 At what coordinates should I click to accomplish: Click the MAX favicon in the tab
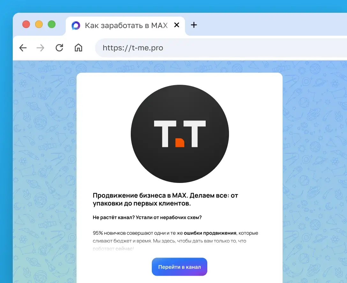[x=76, y=25]
